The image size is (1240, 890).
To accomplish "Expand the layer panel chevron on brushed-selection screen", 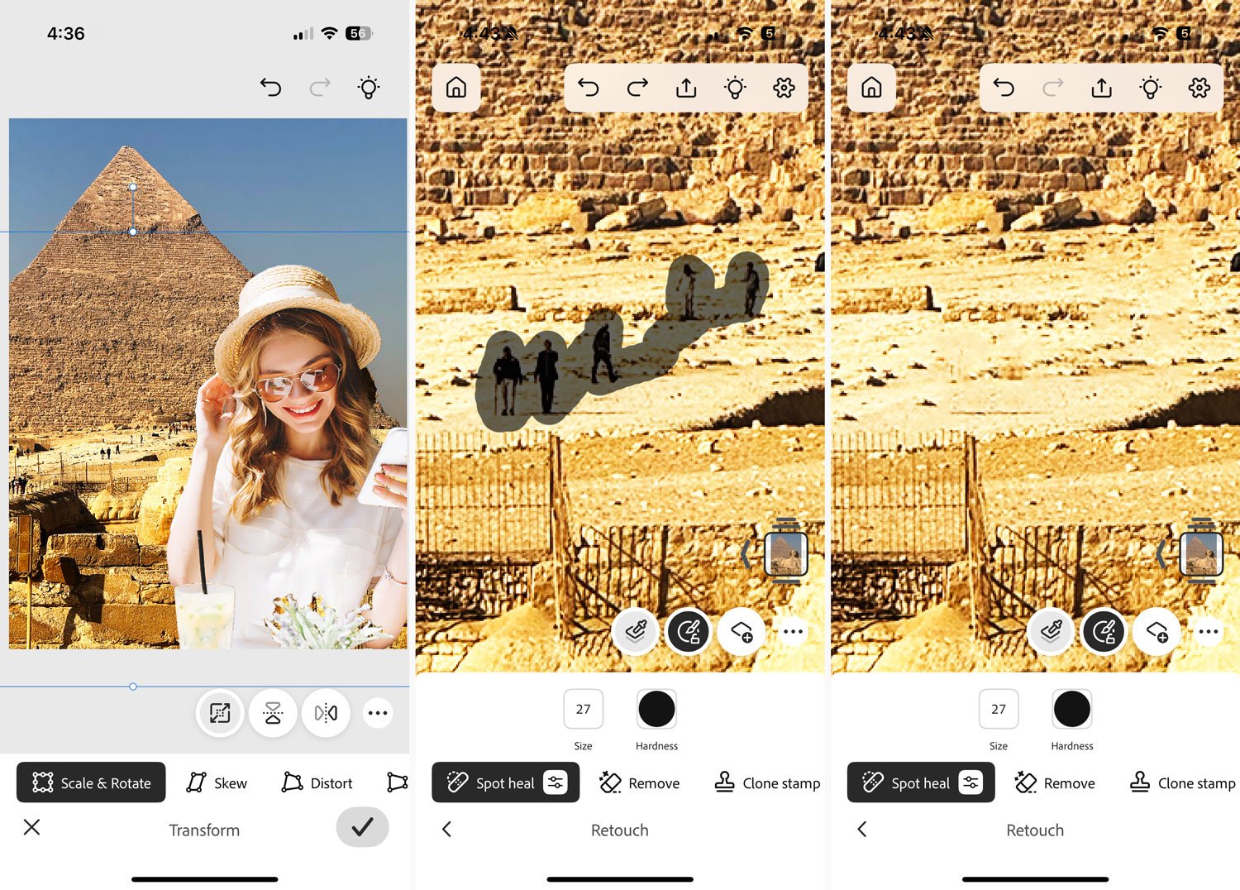I will [x=746, y=554].
